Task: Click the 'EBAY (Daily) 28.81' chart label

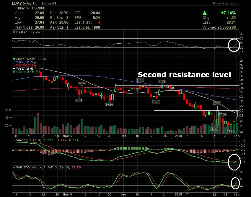Action: tap(31, 59)
